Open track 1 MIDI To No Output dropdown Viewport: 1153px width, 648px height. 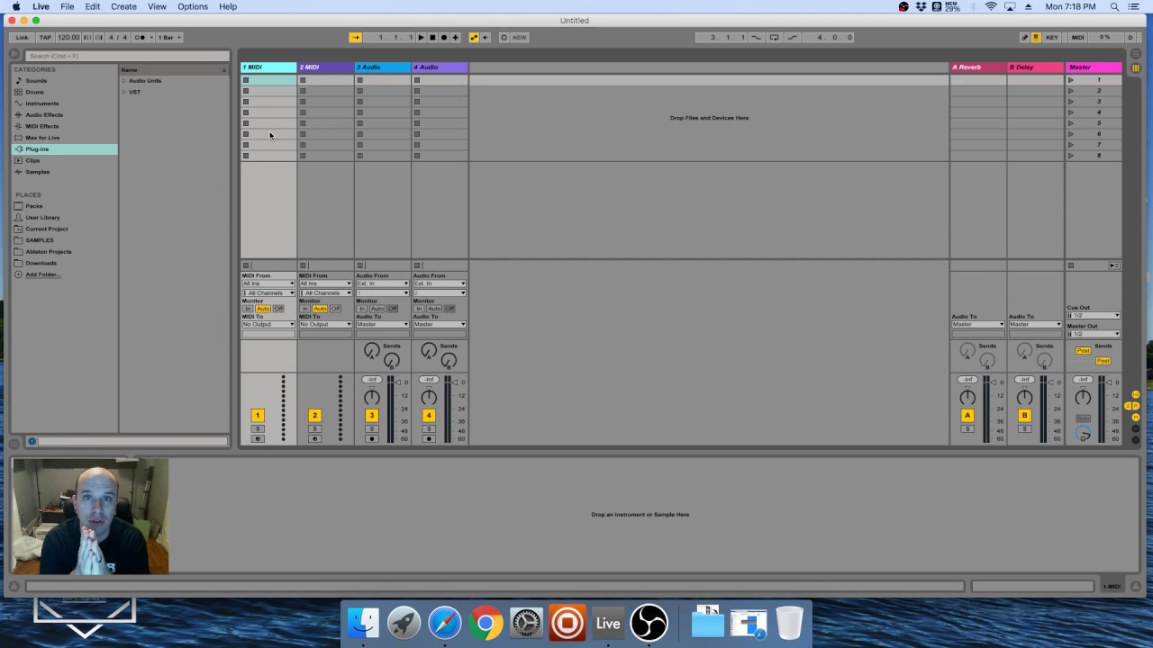pos(268,324)
